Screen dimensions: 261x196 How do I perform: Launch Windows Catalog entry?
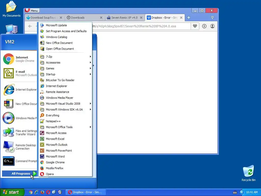(x=66, y=37)
